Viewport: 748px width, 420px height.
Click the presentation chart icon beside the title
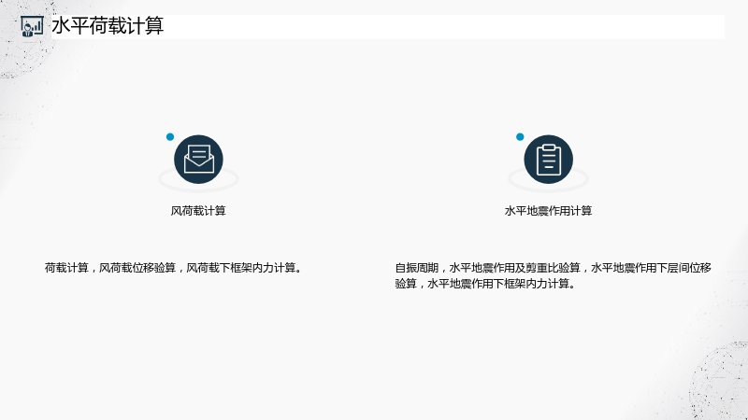[32, 26]
